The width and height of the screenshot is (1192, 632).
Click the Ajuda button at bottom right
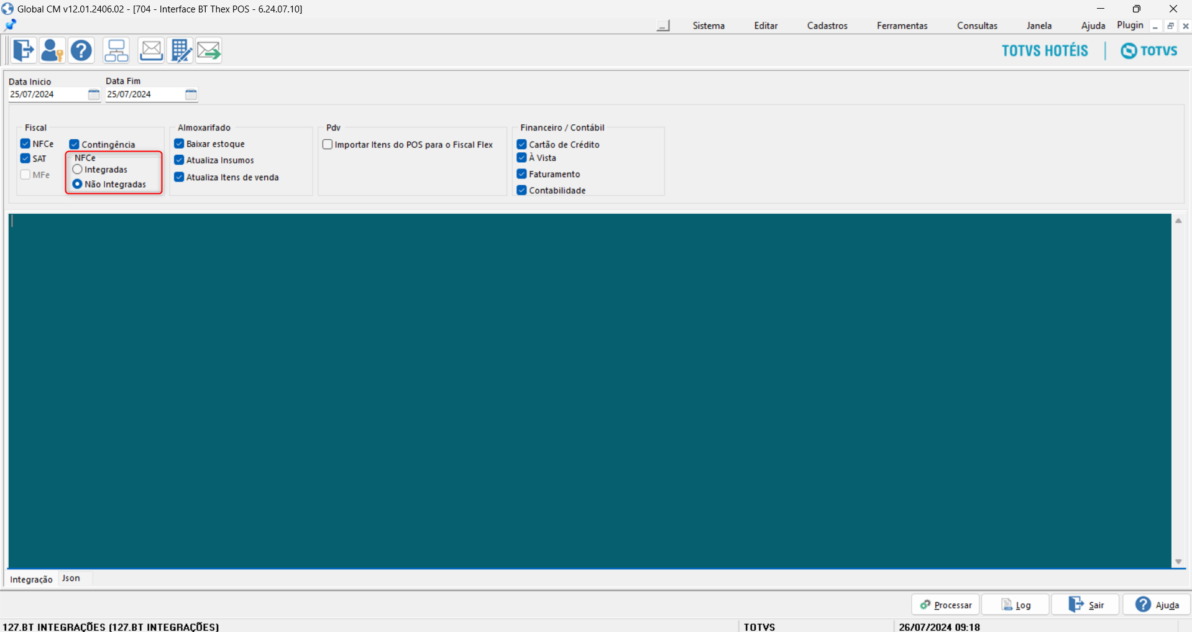click(x=1157, y=605)
